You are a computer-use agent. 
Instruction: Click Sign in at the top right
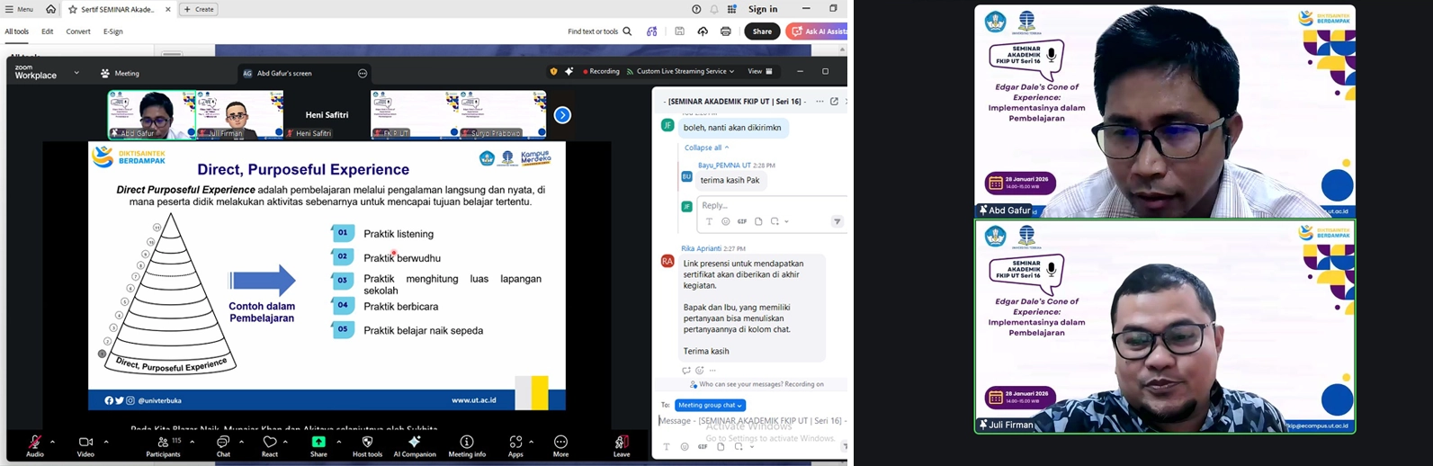tap(763, 9)
